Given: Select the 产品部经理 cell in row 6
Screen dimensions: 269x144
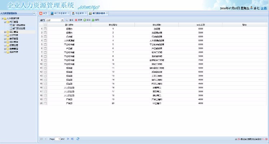Looking at the screenshot, I should pos(157,48).
